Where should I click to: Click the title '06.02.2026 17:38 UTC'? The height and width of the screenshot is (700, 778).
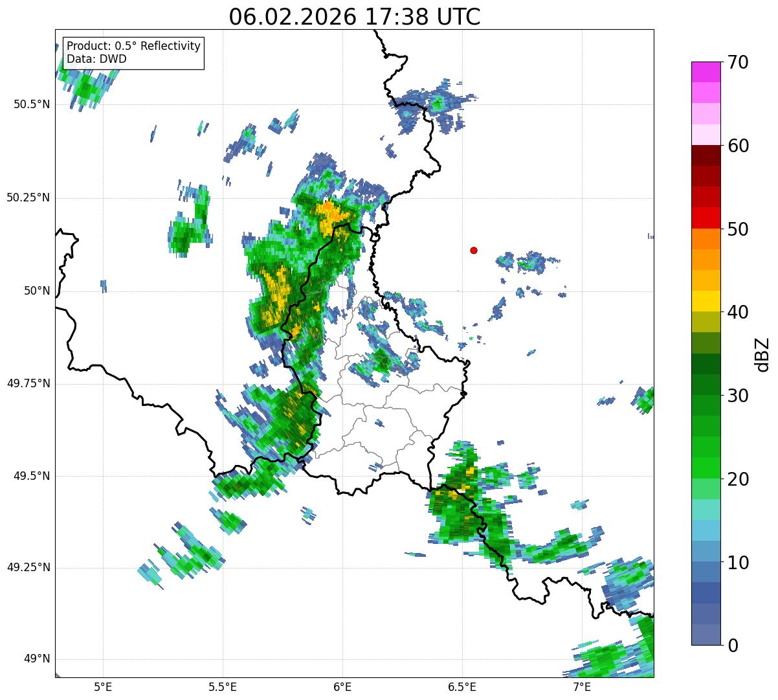click(x=355, y=17)
